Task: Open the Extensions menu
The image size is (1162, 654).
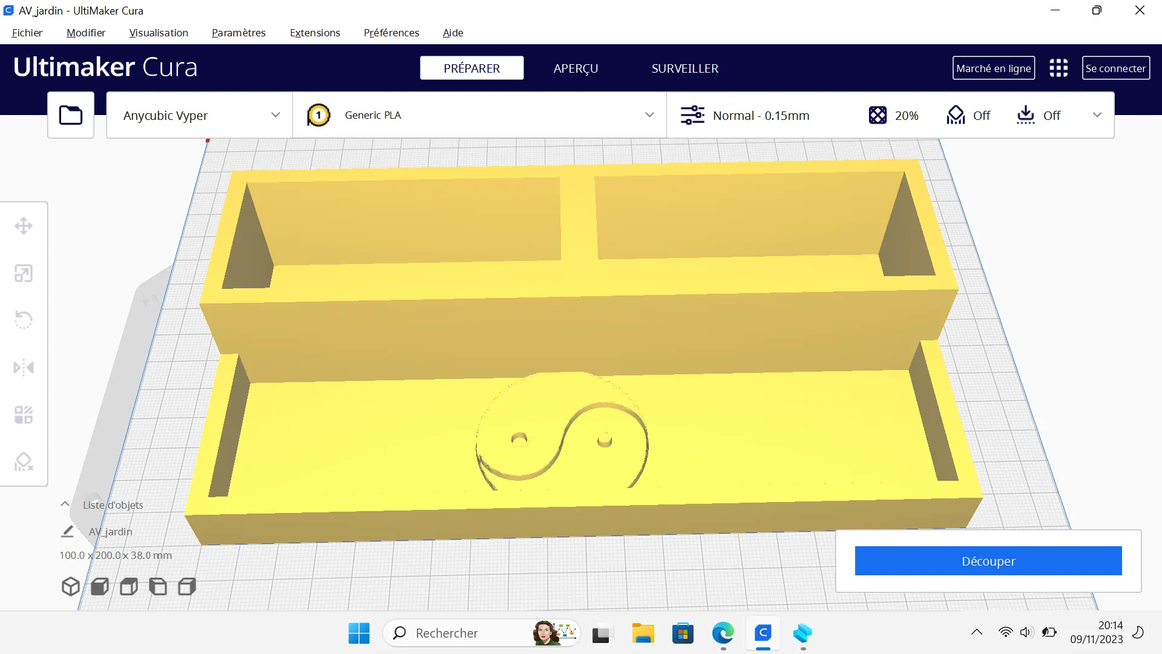Action: tap(315, 33)
